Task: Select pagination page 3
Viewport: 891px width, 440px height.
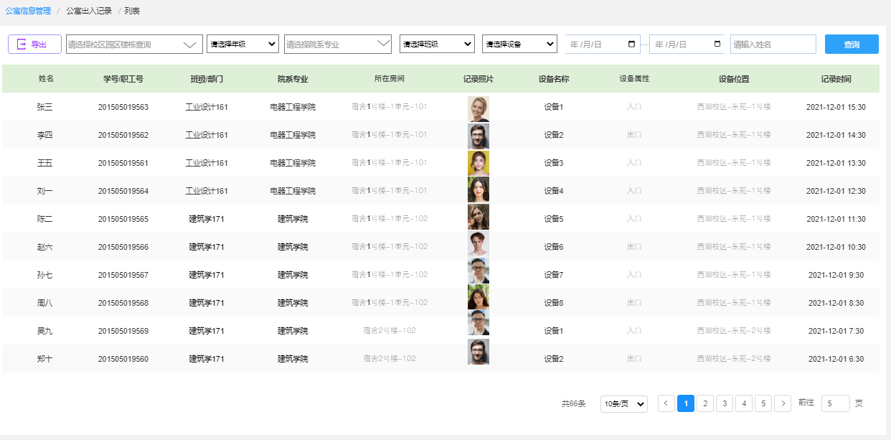Action: pyautogui.click(x=725, y=403)
